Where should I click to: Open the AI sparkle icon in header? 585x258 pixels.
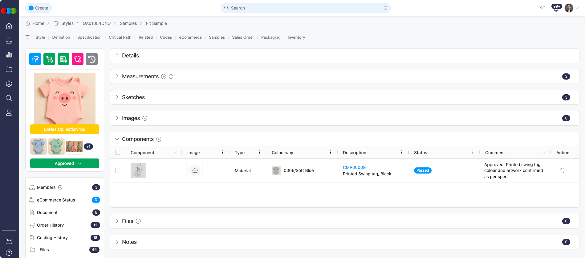click(x=542, y=8)
